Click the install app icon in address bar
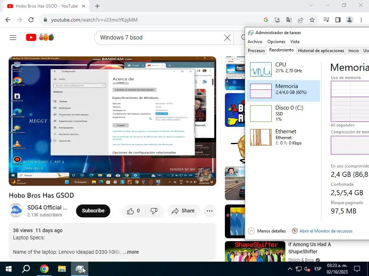 point(277,20)
